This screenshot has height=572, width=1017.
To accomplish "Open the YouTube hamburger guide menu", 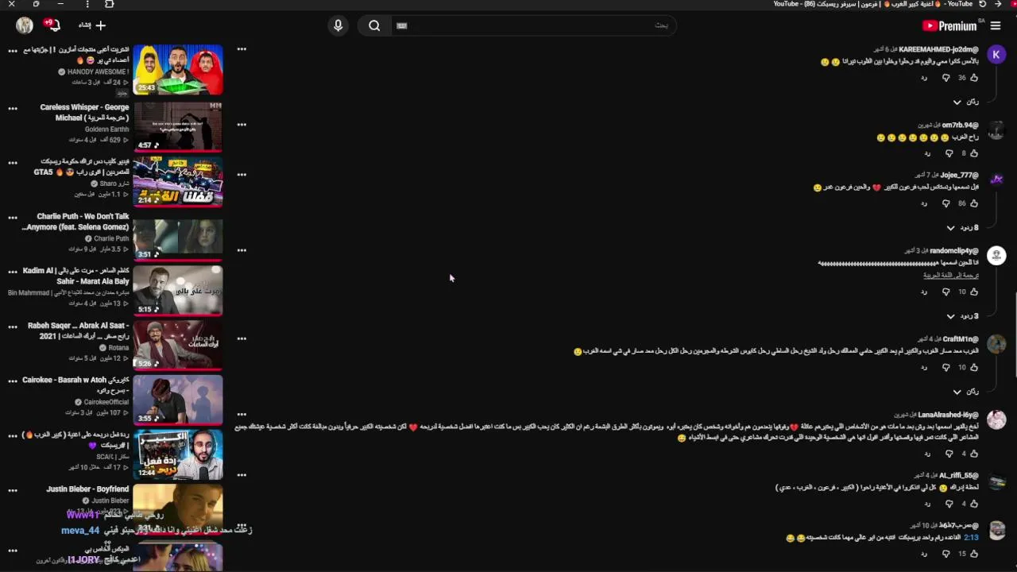I will pyautogui.click(x=996, y=26).
